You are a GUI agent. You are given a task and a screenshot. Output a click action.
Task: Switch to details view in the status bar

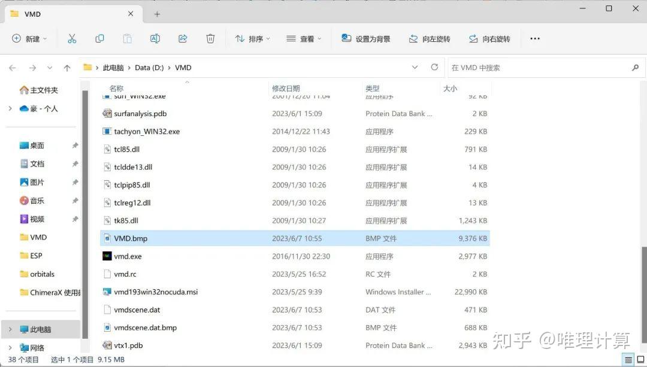[628, 358]
